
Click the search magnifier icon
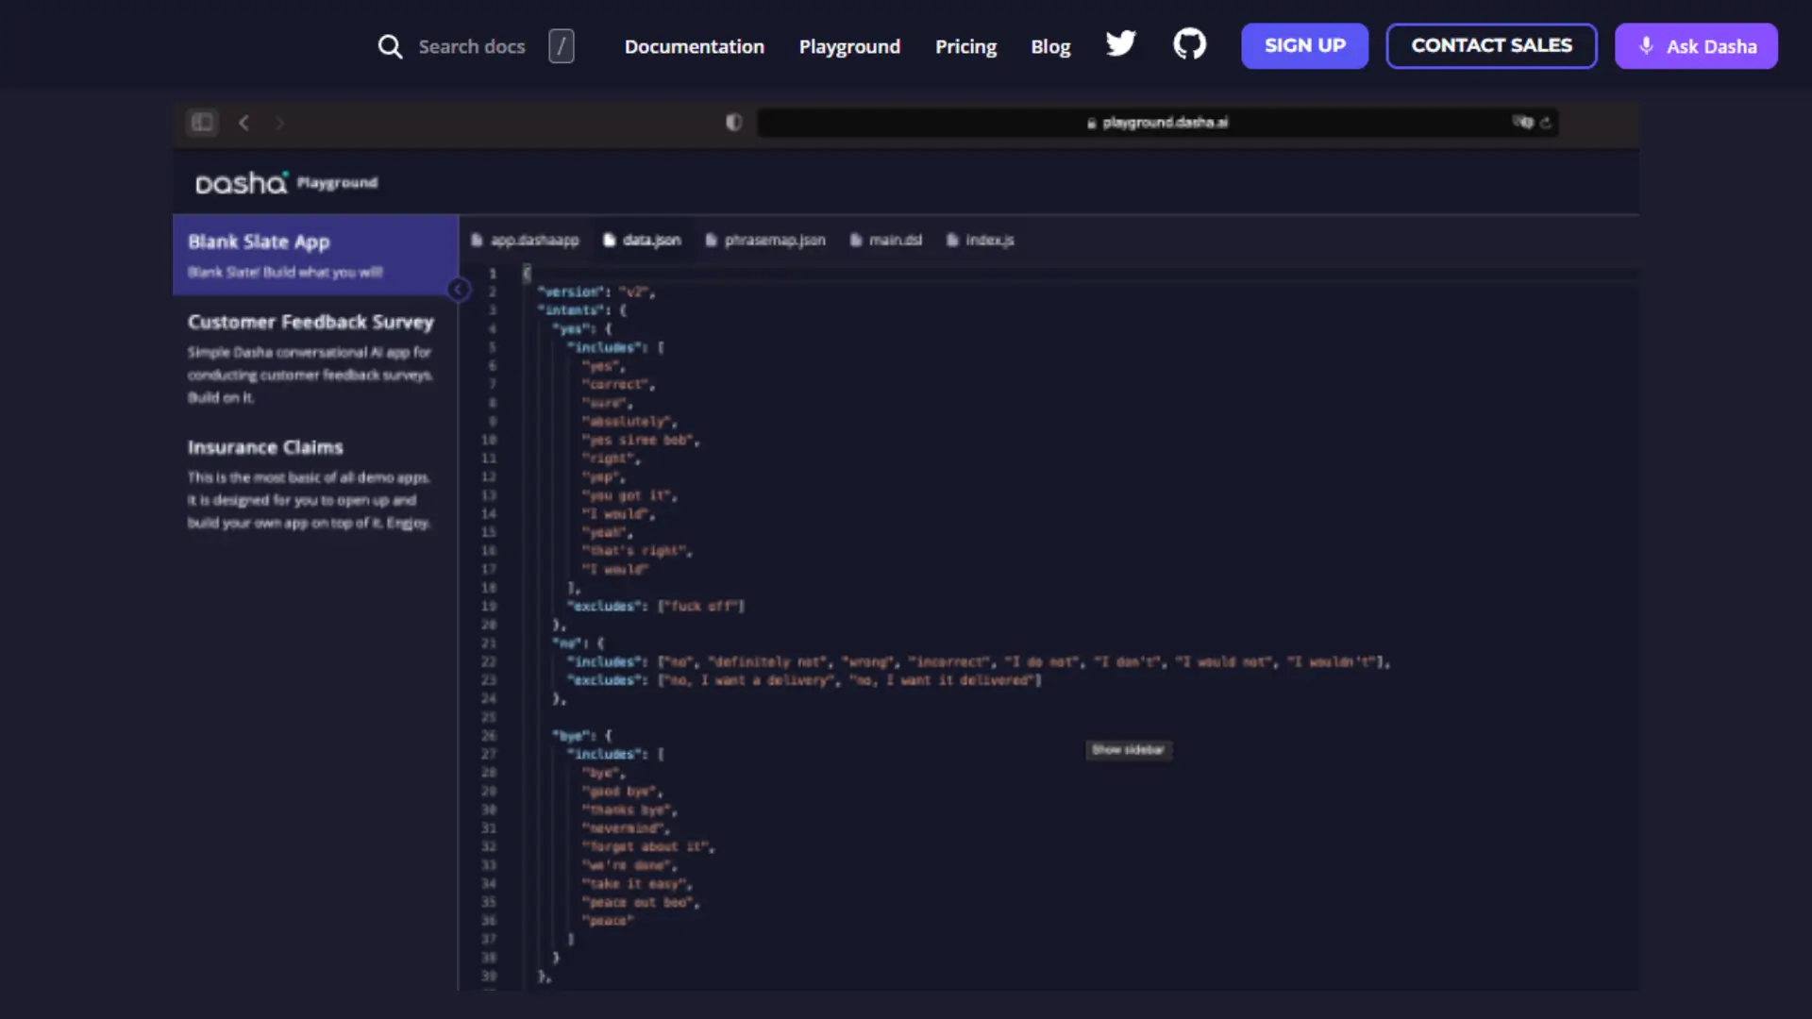pyautogui.click(x=390, y=46)
